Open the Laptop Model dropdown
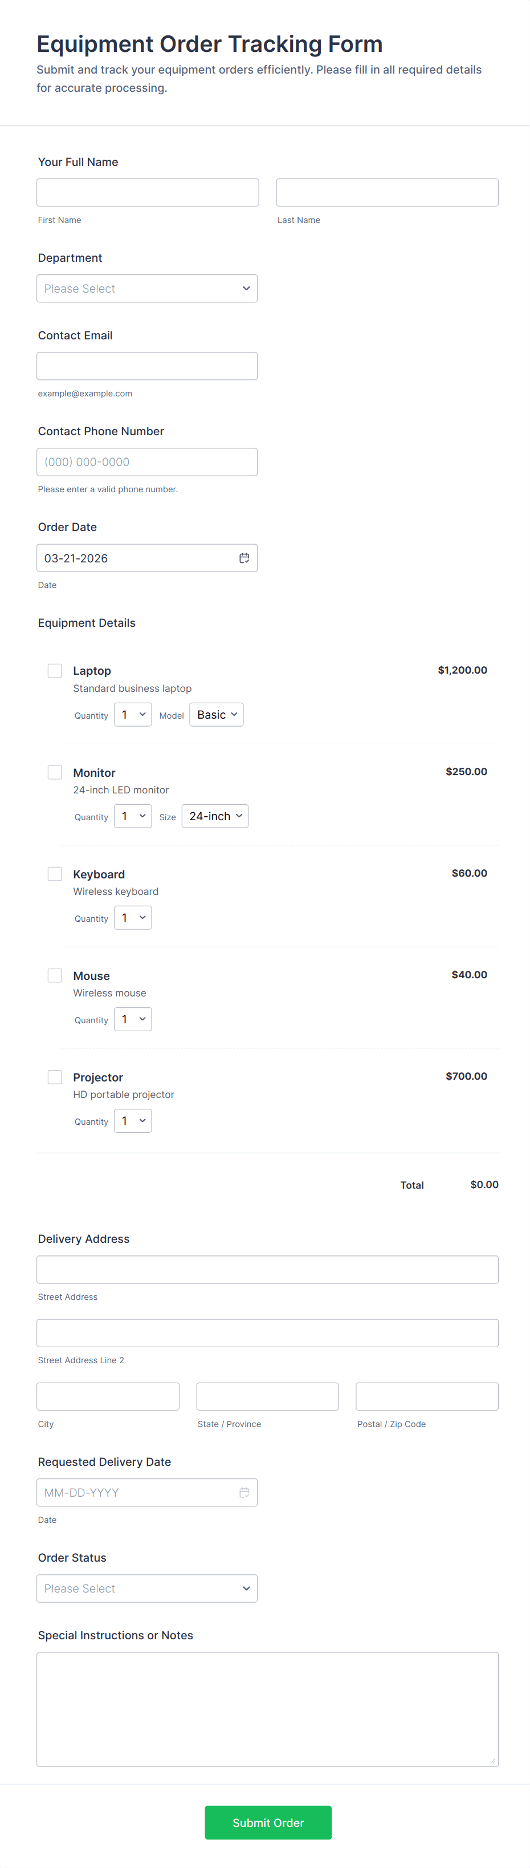 [x=217, y=715]
